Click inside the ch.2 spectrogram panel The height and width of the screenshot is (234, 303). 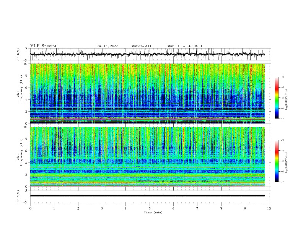pyautogui.click(x=147, y=157)
